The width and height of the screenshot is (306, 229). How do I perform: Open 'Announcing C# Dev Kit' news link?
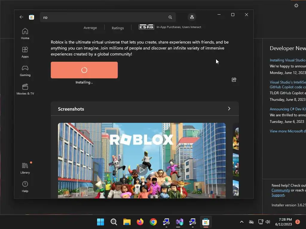tap(288, 109)
